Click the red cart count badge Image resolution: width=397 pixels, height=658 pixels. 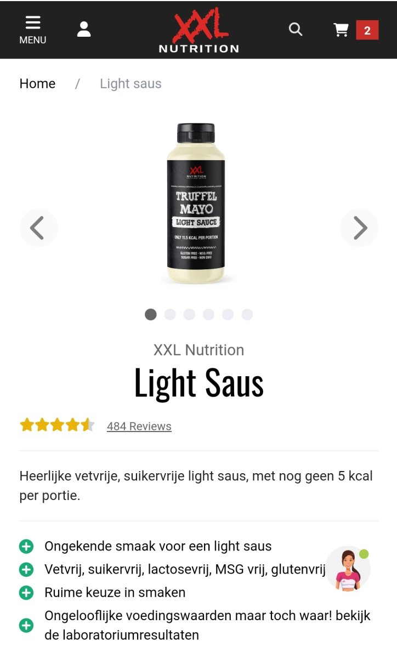click(367, 30)
